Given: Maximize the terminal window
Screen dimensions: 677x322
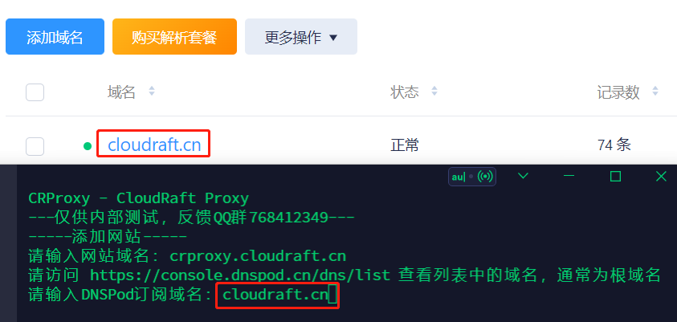Looking at the screenshot, I should (x=615, y=176).
